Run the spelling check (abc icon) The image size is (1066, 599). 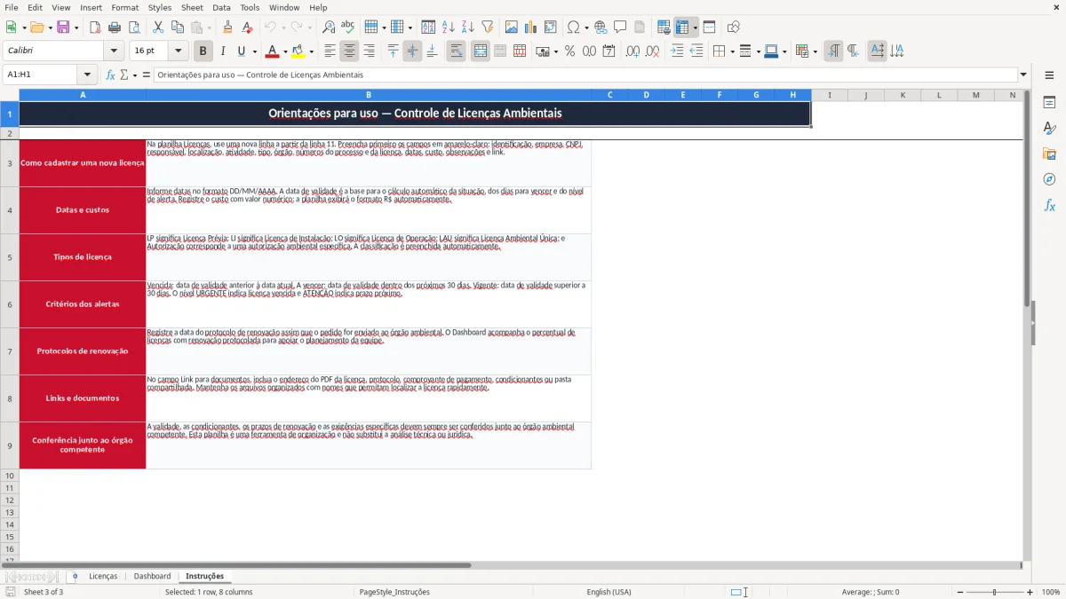tap(348, 28)
